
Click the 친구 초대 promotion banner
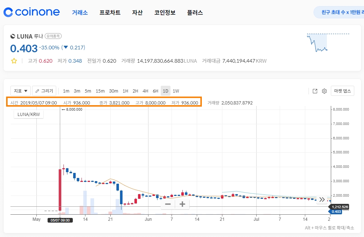click(x=339, y=12)
